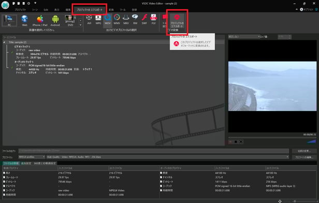This screenshot has height=203, width=319.
Task: Open the プロジェクト ribbon tab
Action: click(x=20, y=10)
